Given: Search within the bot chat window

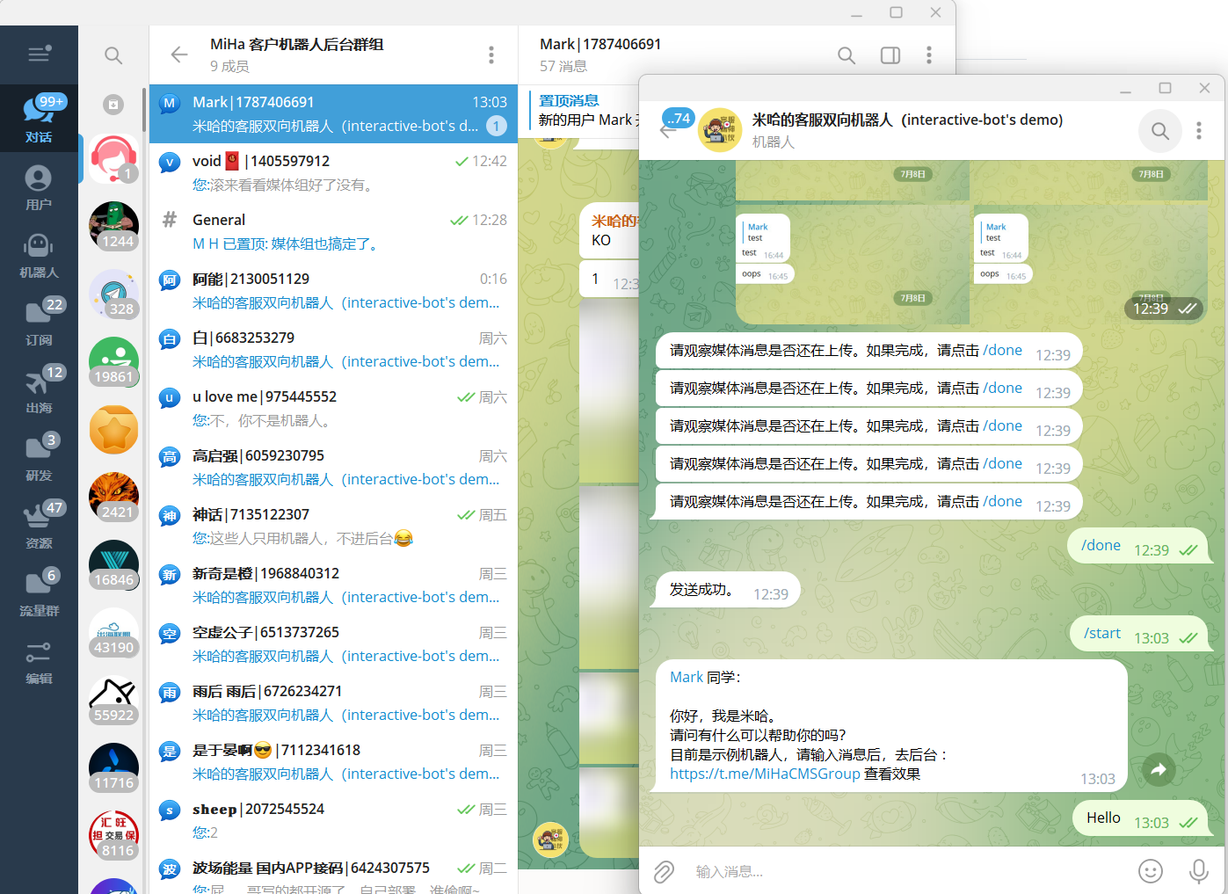Looking at the screenshot, I should click(1160, 131).
